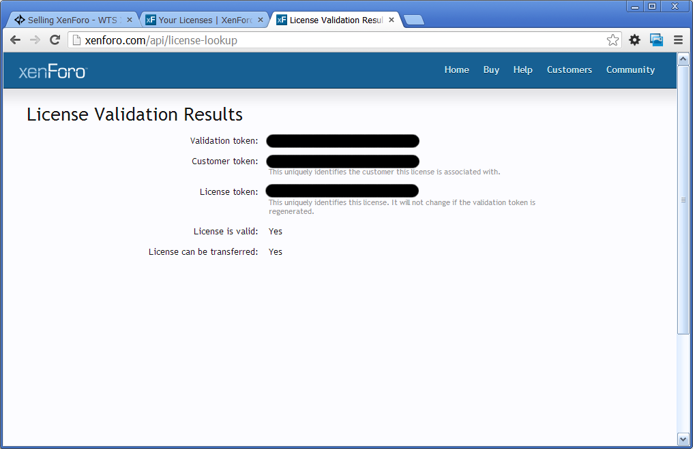Screen dimensions: 693x449
Task: Click the License can be transferred label
Action: coord(203,251)
